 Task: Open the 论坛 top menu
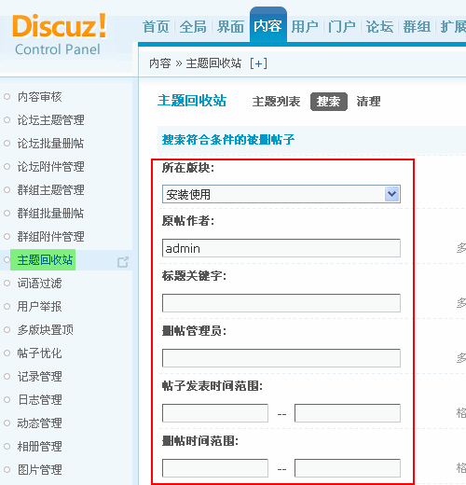[379, 27]
